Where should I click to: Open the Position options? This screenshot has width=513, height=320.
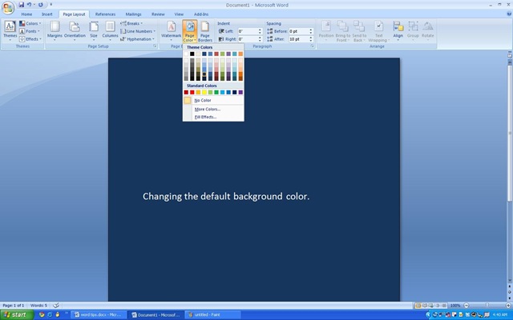pos(326,31)
